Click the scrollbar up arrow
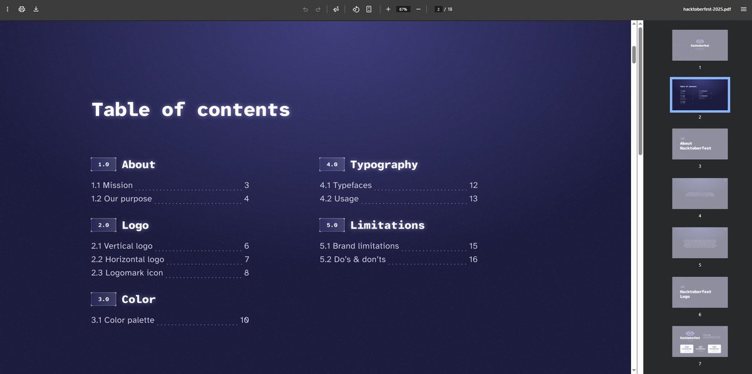Viewport: 752px width, 374px height. [634, 24]
